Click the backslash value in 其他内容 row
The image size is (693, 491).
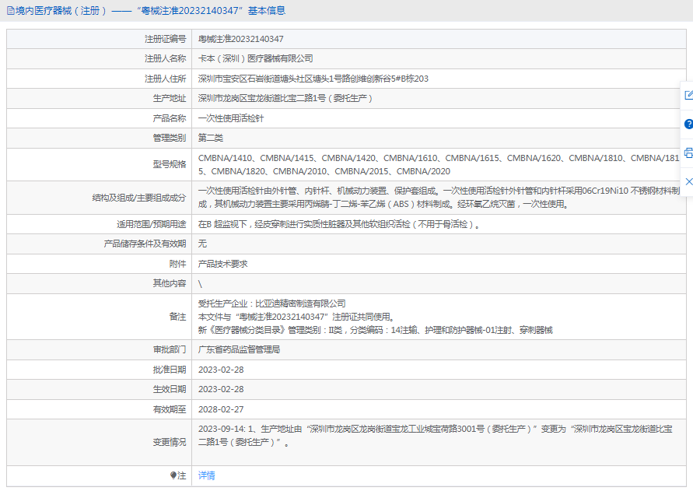pyautogui.click(x=200, y=284)
